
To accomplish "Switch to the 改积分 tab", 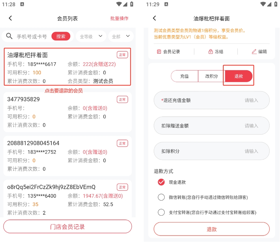I will (211, 76).
